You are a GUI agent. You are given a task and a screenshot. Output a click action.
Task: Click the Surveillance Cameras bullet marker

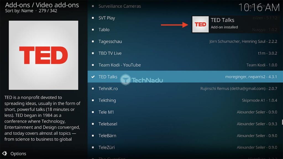click(93, 6)
